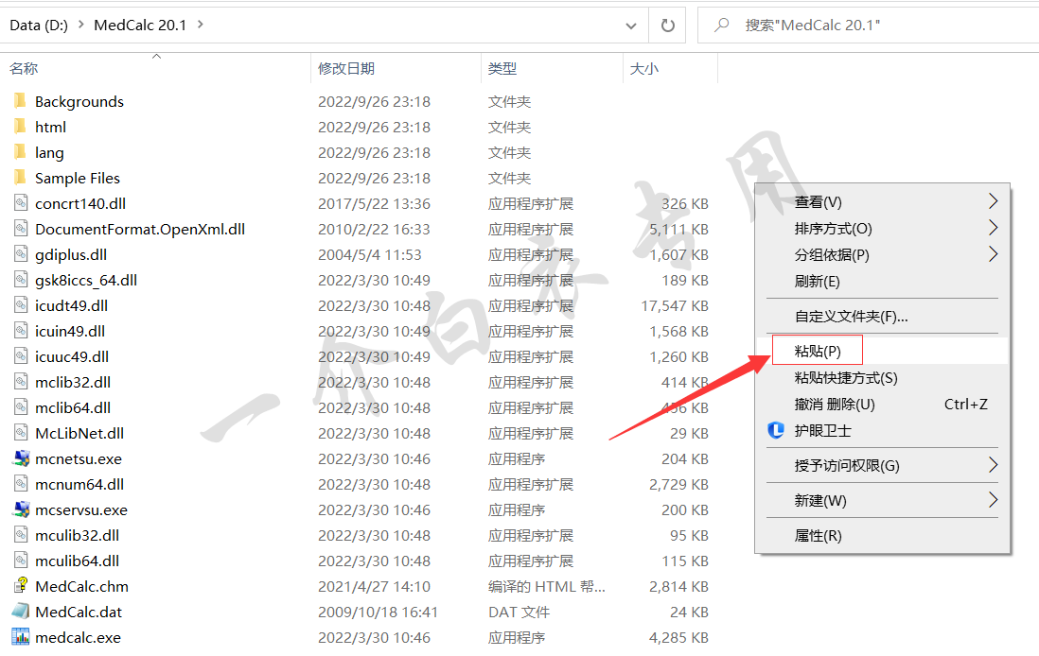Expand the 授予访问权限(G) submenu arrow
Screen dimensions: 1039x656
coord(993,465)
